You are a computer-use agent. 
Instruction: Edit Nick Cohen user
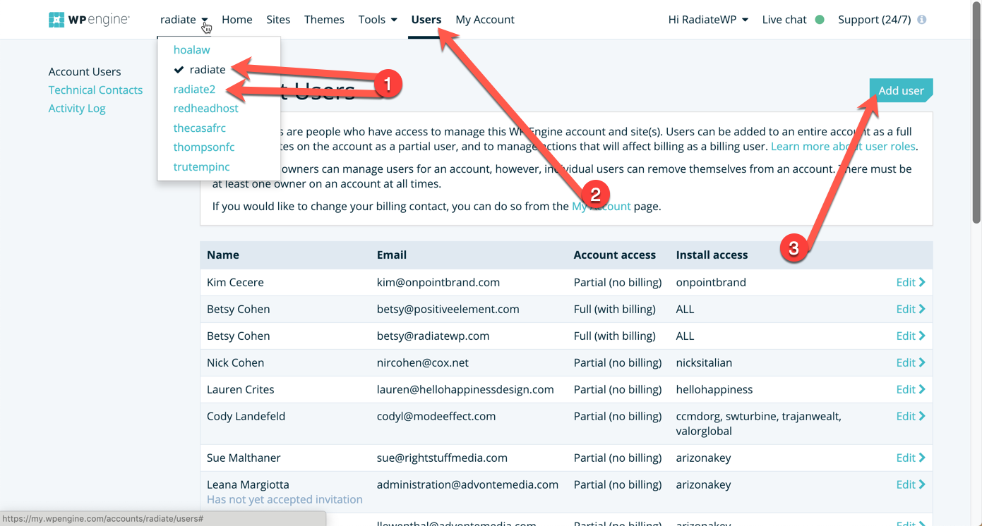(x=911, y=362)
